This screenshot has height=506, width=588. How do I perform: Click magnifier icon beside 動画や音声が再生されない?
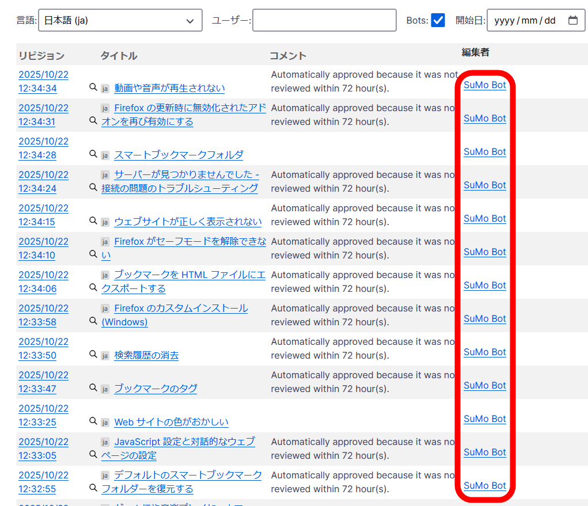93,87
